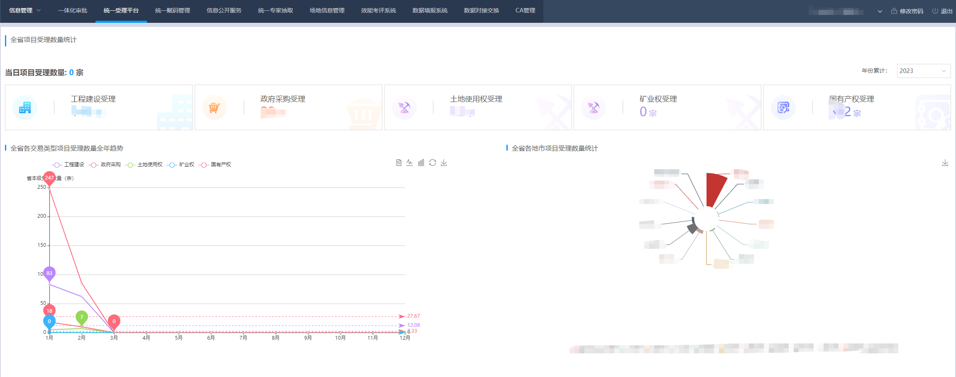Click the red 0 marker at 3月
The height and width of the screenshot is (377, 956).
coord(114,322)
